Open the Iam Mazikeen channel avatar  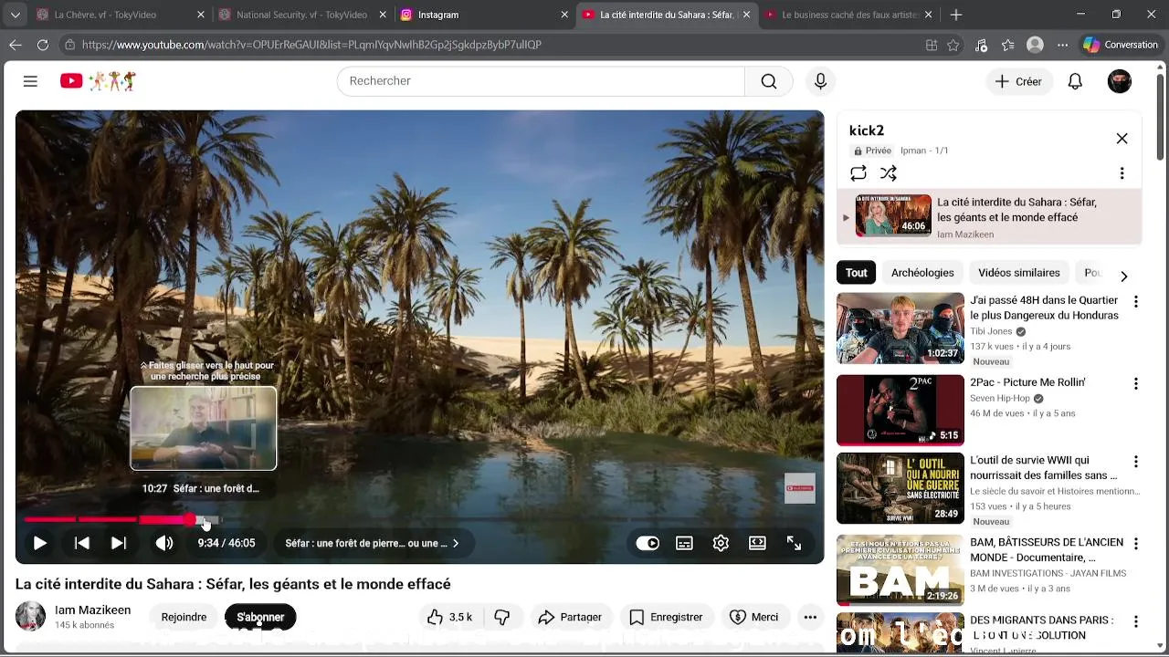[30, 617]
